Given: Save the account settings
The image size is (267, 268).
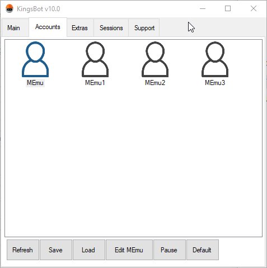Looking at the screenshot, I should coord(56,250).
